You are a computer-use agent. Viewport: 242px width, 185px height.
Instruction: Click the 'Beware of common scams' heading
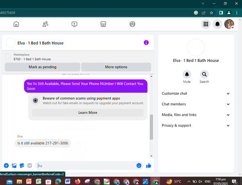point(81,98)
